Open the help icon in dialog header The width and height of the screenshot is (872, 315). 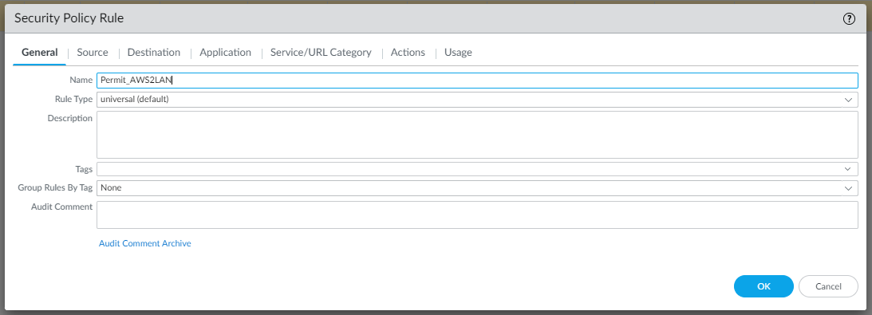[849, 19]
